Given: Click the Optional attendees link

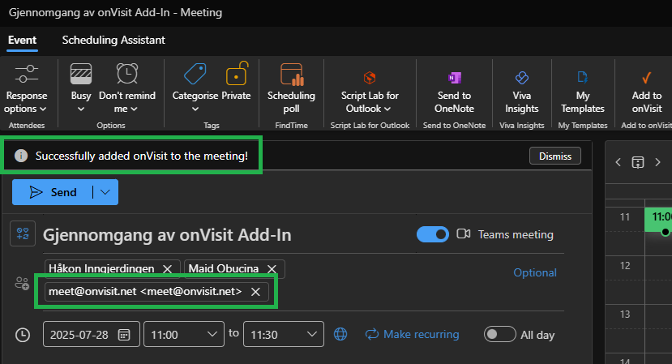Looking at the screenshot, I should coord(535,272).
